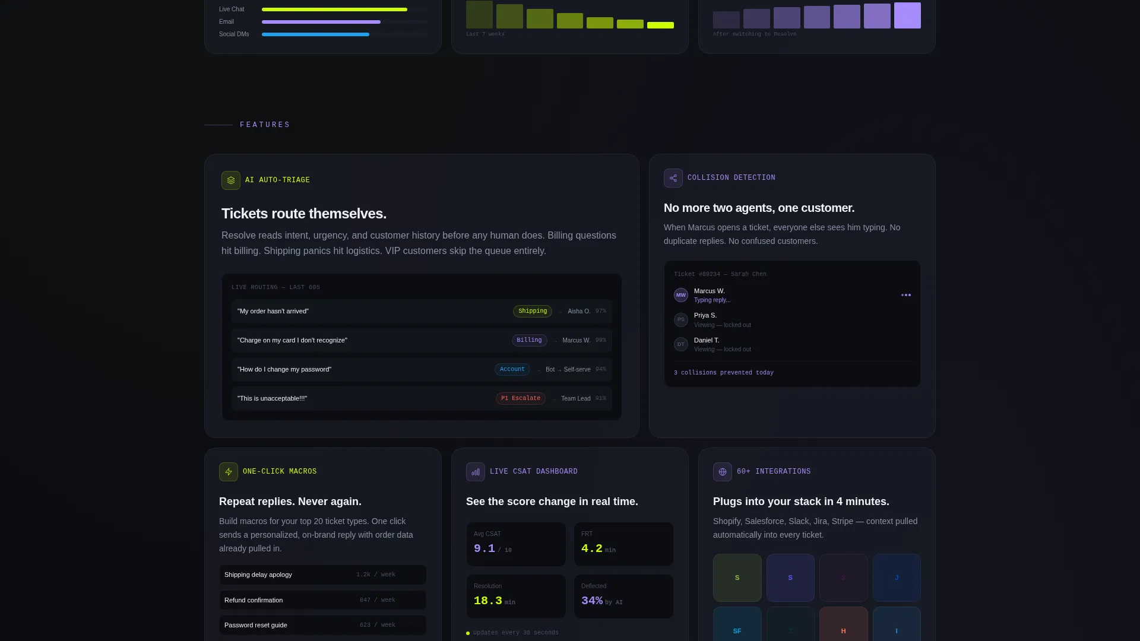Screen dimensions: 1140x641
Task: Select the "This is unacceptable!!!" routing row
Action: [422, 399]
